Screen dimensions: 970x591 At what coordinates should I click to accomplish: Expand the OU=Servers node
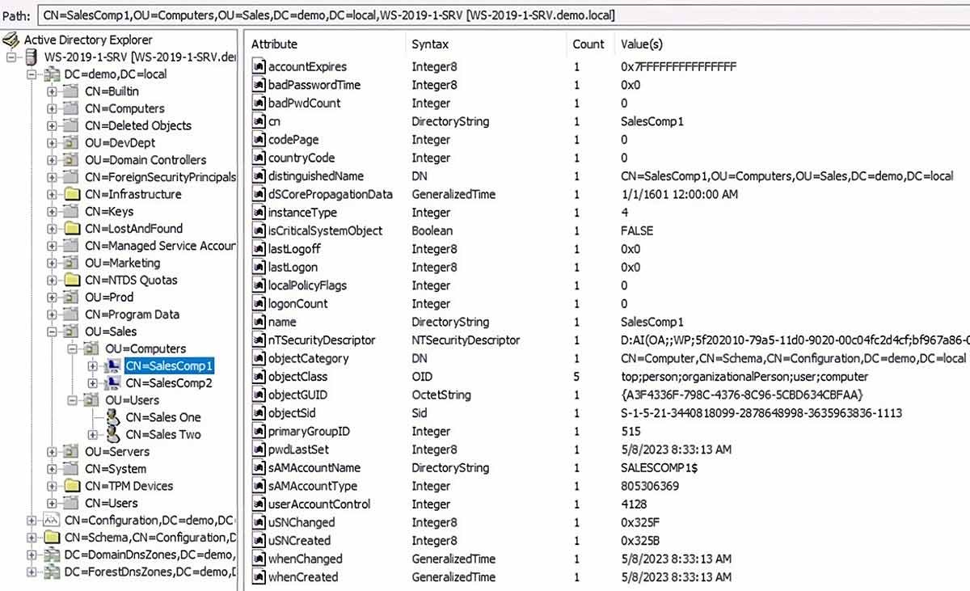[53, 452]
